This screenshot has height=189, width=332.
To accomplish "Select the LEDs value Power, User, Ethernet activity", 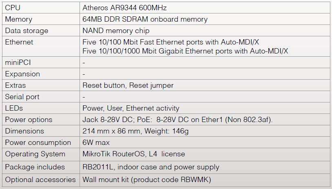I will tap(131, 108).
